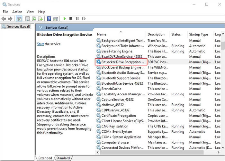
Task: Select BcastDVRUserService_45332 row
Action: tap(158, 57)
